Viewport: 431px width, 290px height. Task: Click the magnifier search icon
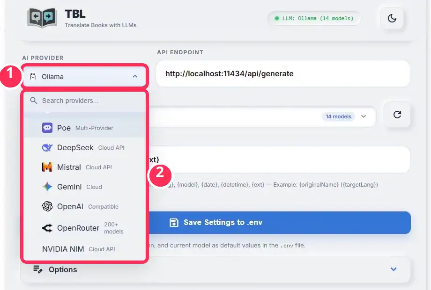pos(34,101)
